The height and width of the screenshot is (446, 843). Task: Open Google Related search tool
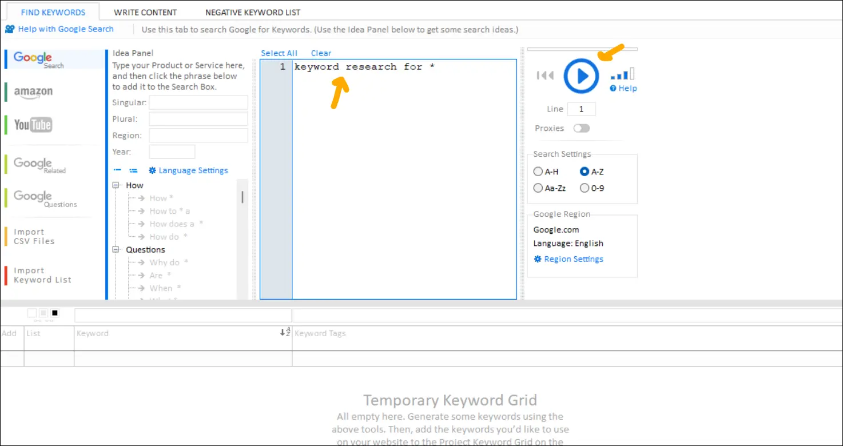pyautogui.click(x=39, y=165)
